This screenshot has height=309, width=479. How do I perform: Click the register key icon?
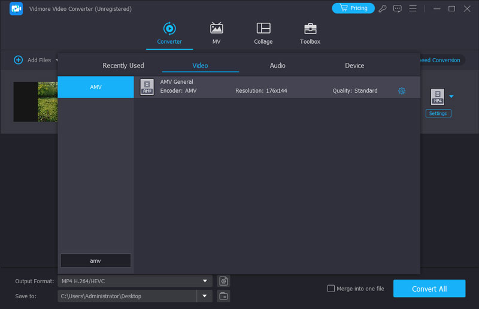click(x=383, y=8)
